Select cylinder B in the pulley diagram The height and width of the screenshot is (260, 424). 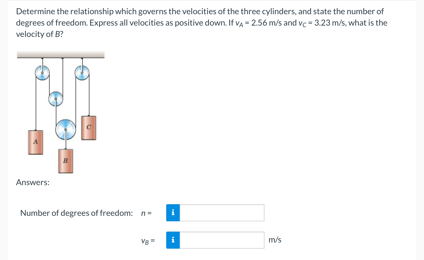tap(65, 161)
